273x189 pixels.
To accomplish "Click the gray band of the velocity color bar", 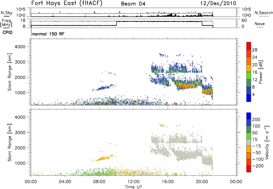I will point(249,142).
